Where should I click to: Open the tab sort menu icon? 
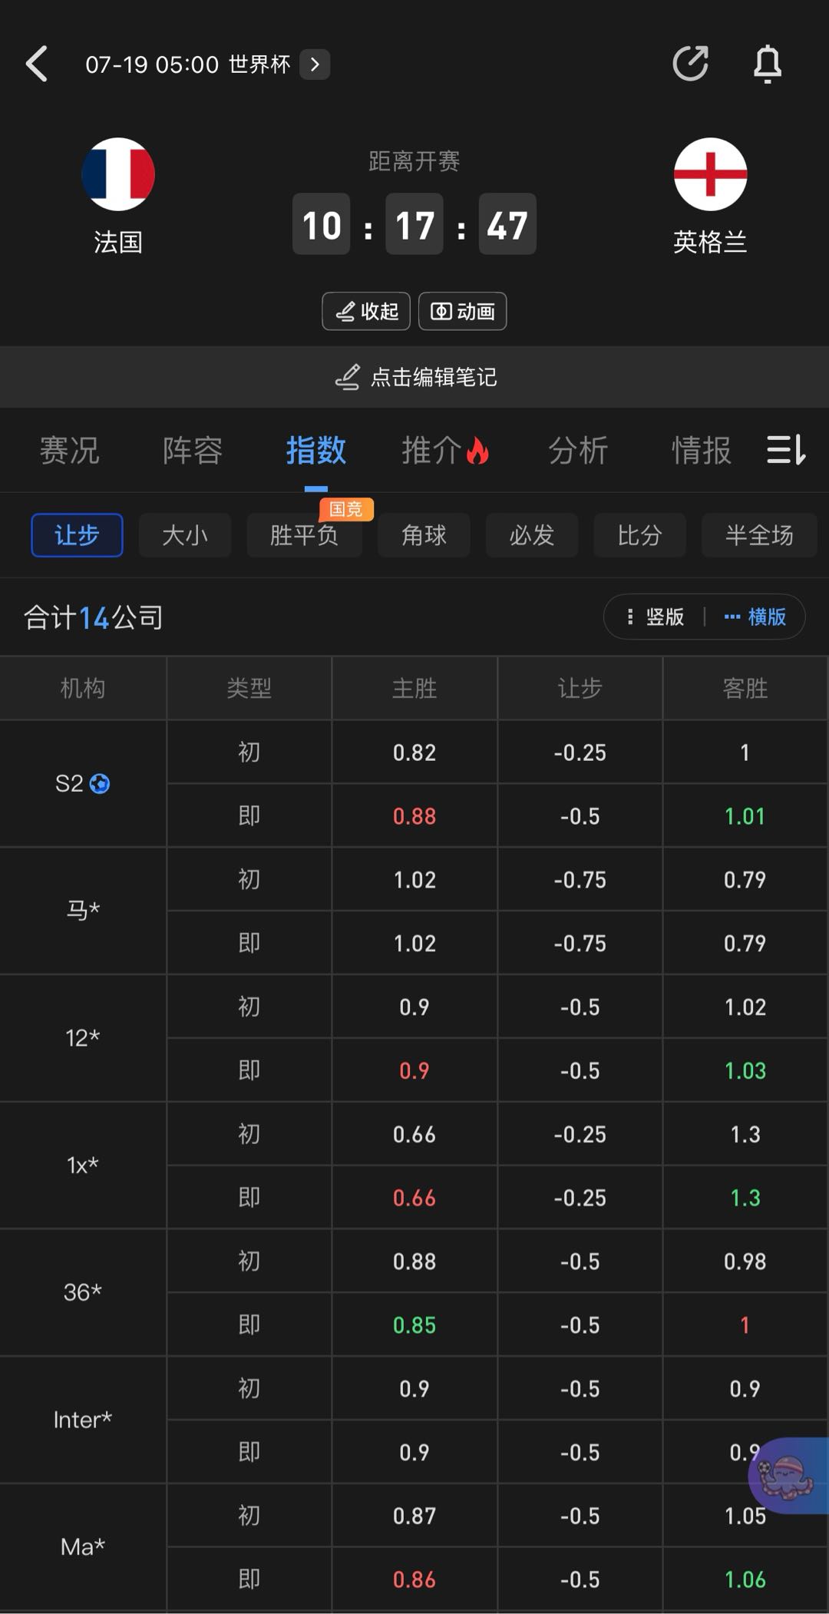point(786,450)
